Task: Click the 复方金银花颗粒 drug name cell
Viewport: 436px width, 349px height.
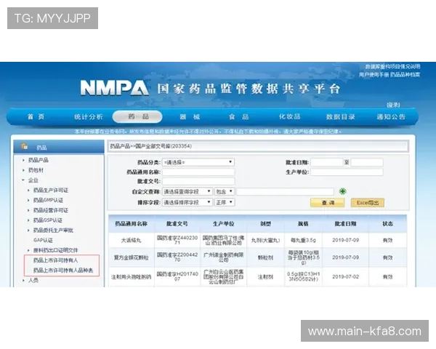Action: click(132, 257)
